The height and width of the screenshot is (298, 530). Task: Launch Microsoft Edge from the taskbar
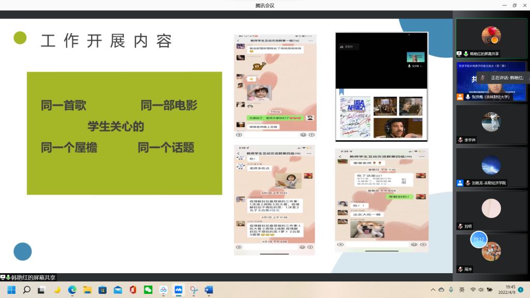pyautogui.click(x=72, y=290)
